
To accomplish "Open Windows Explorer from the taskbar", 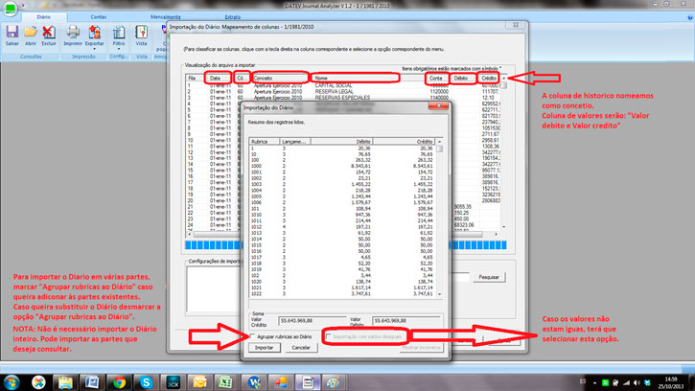I will point(65,382).
